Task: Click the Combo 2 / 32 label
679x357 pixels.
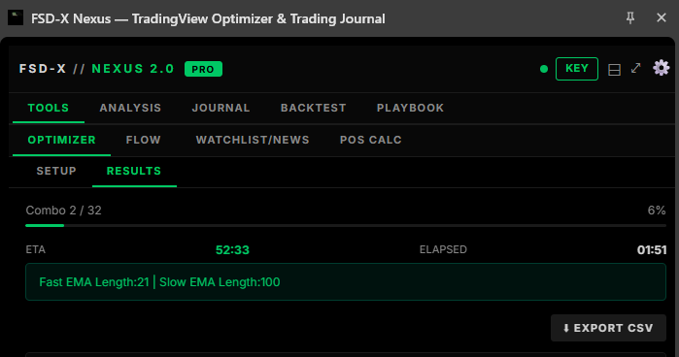Action: (64, 211)
